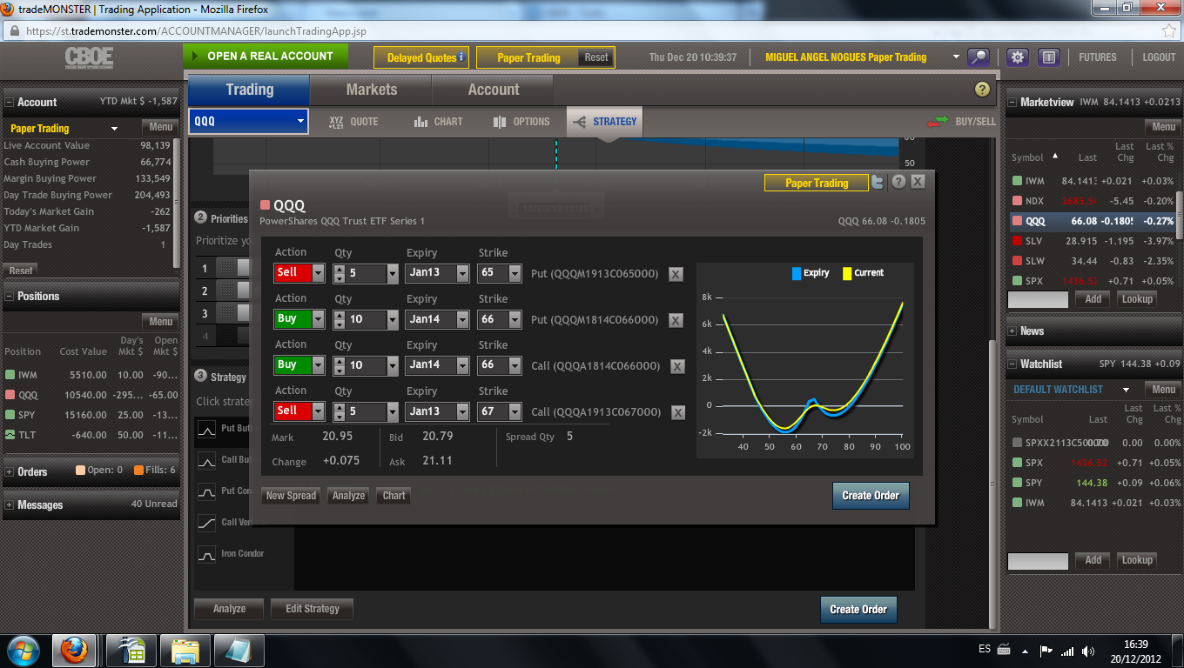Open the DEFAULT WATCHLIST dropdown
The image size is (1184, 668).
(1126, 390)
